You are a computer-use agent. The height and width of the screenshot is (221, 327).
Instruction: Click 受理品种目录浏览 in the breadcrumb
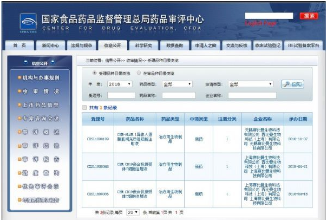[x=163, y=61]
